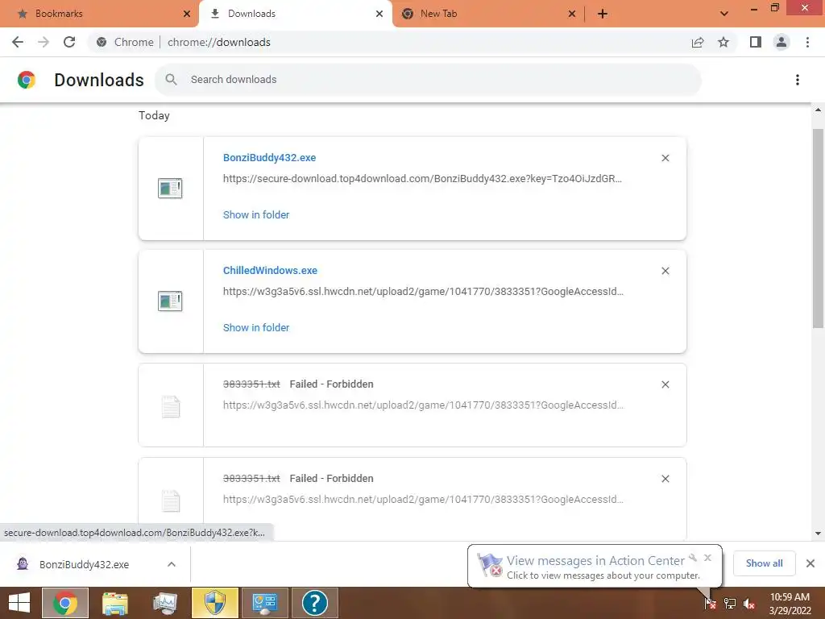825x619 pixels.
Task: Remove the second failed 3833351.txt entry
Action: tap(665, 479)
